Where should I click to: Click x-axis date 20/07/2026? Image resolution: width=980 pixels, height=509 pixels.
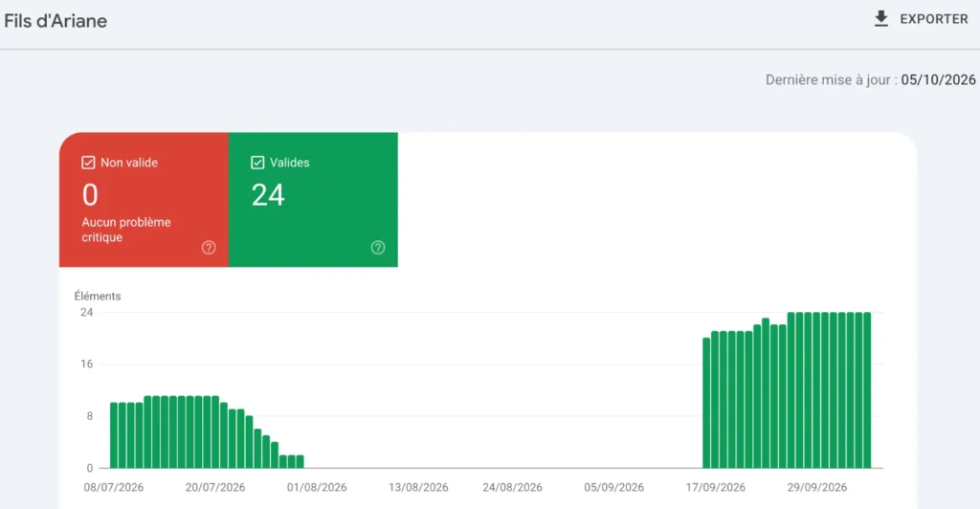215,487
